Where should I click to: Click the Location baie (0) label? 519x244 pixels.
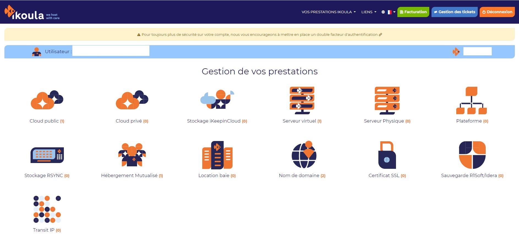click(217, 175)
